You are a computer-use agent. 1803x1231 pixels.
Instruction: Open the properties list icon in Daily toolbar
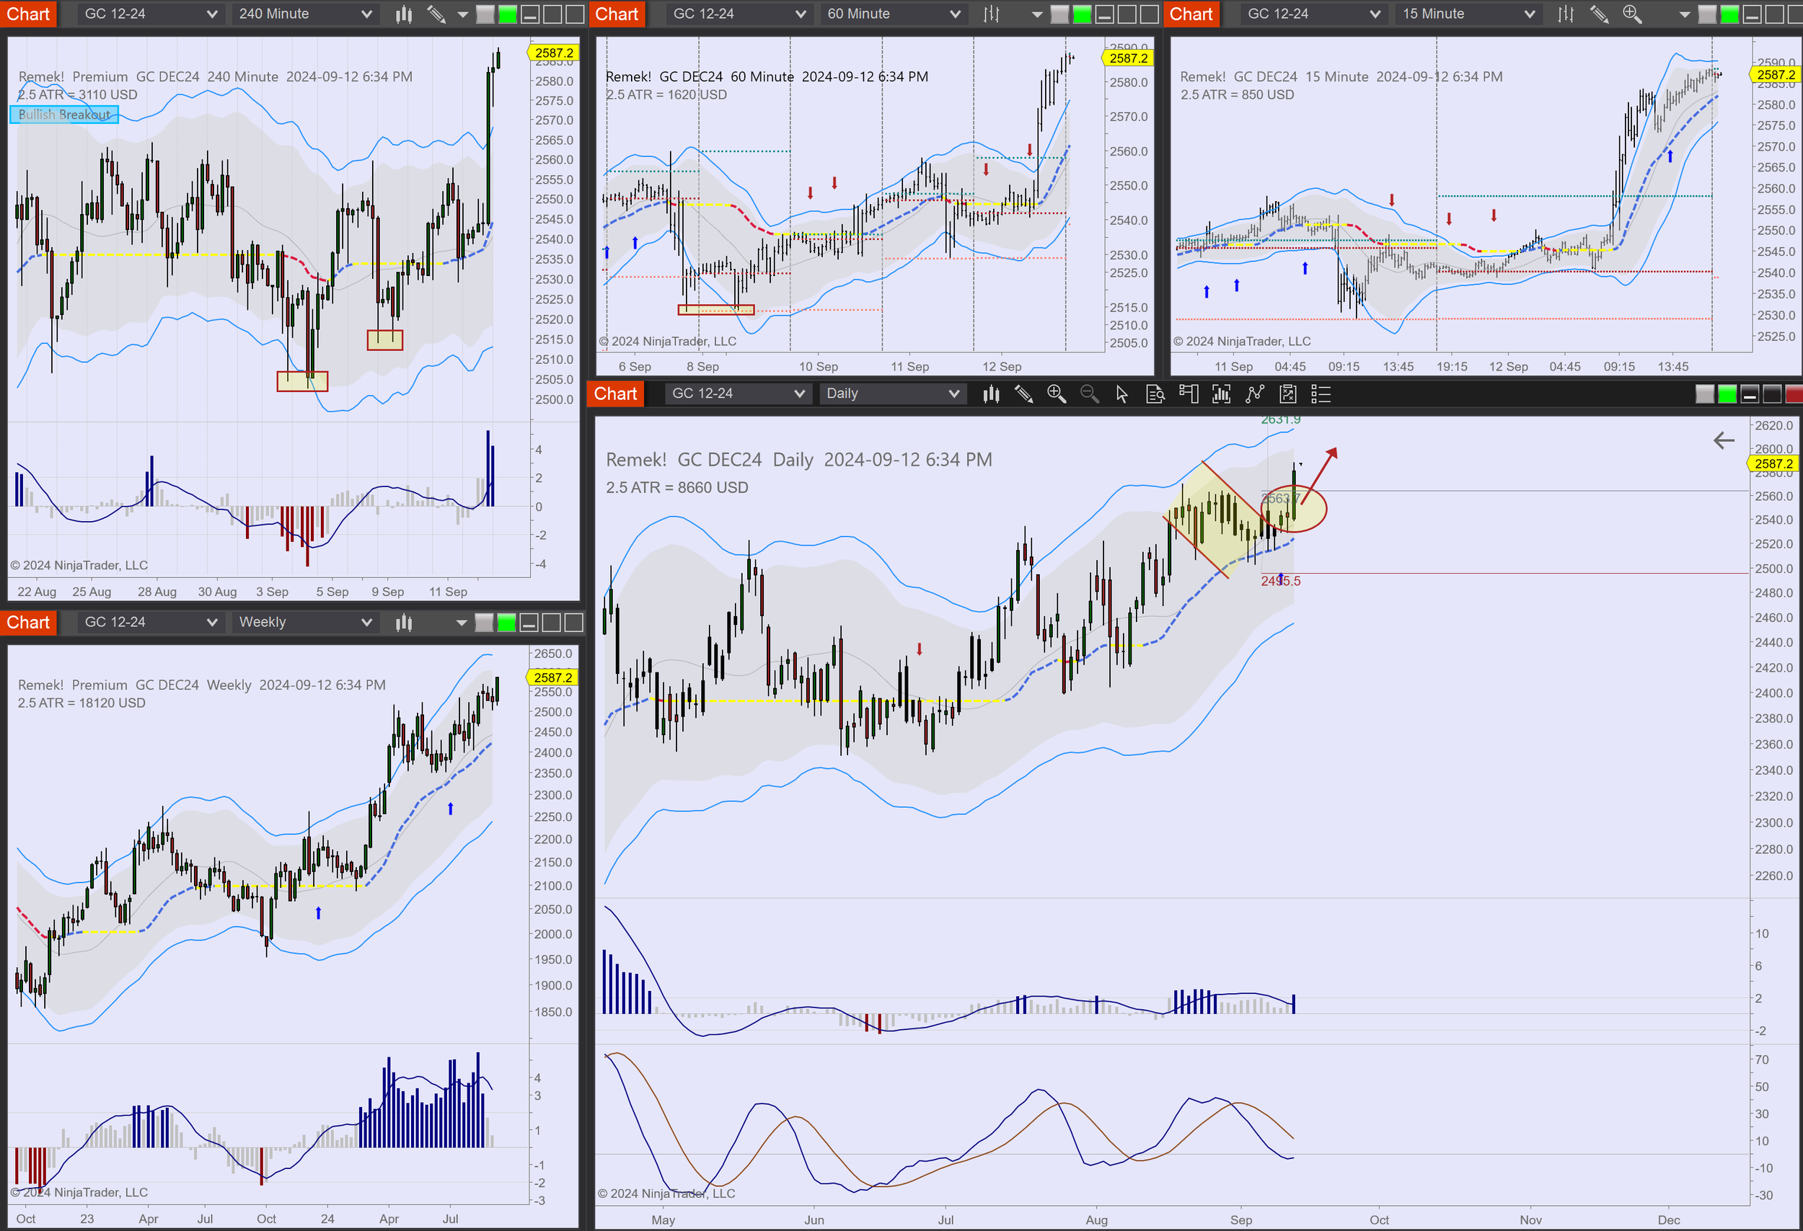(x=1321, y=394)
